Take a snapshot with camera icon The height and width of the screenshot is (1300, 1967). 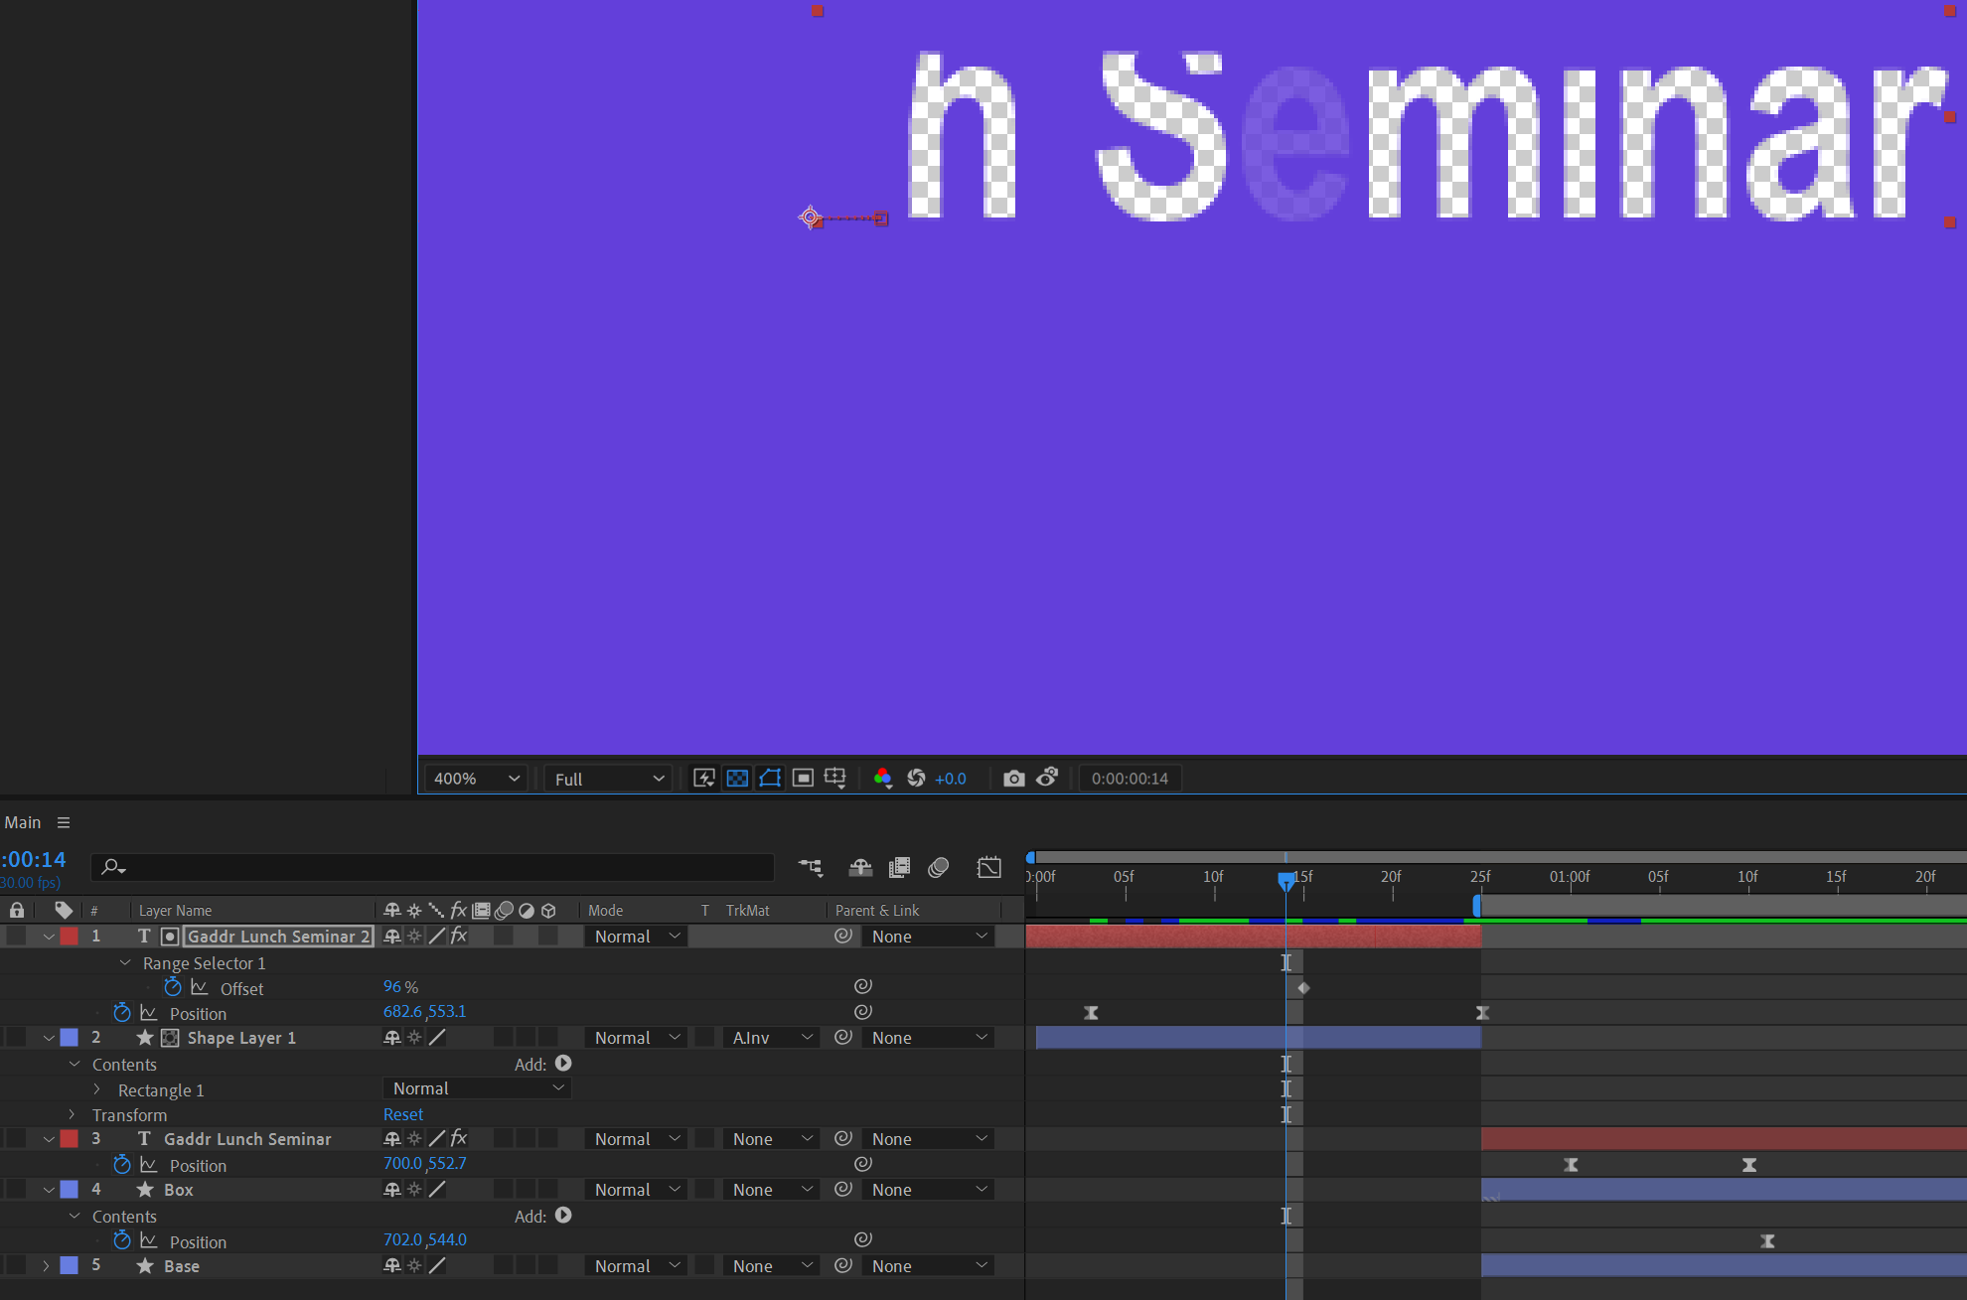[x=1013, y=779]
